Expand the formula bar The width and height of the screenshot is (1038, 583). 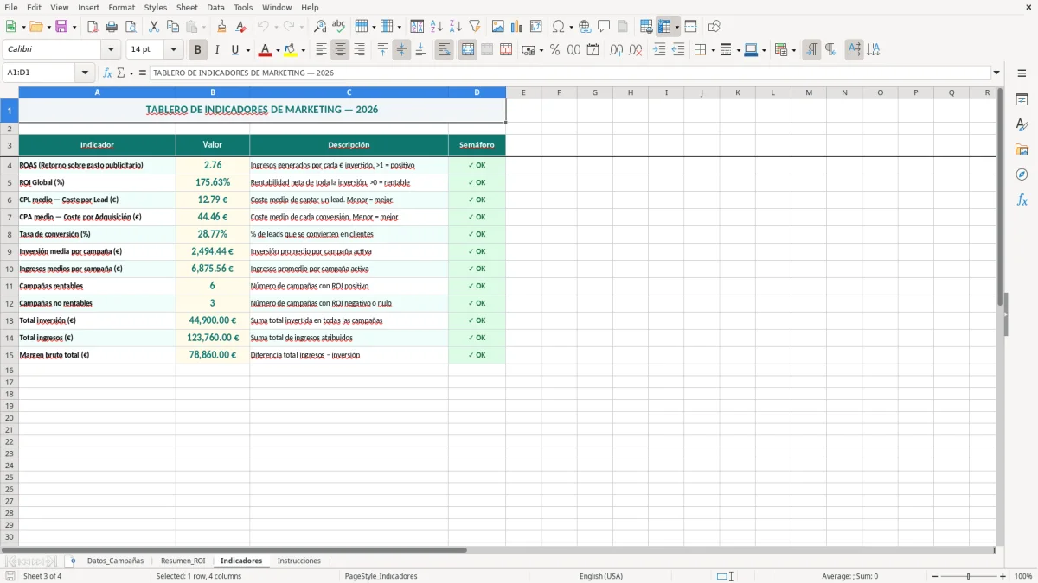(x=996, y=73)
